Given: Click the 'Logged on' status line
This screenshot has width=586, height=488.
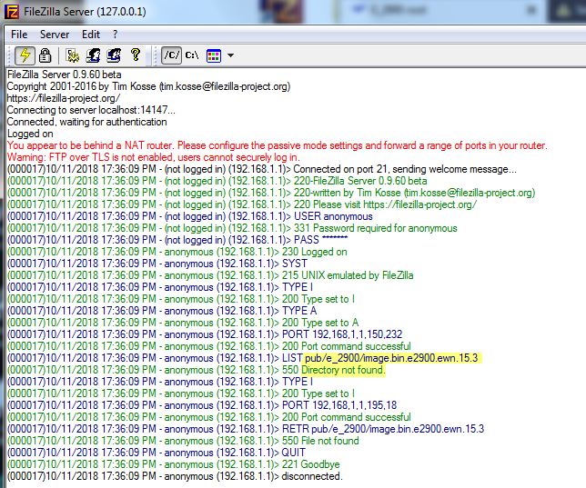Looking at the screenshot, I should (x=30, y=134).
